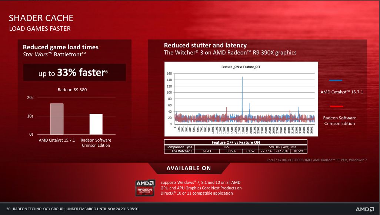Click the 'Reduced stutter and latency' heading

[x=205, y=45]
